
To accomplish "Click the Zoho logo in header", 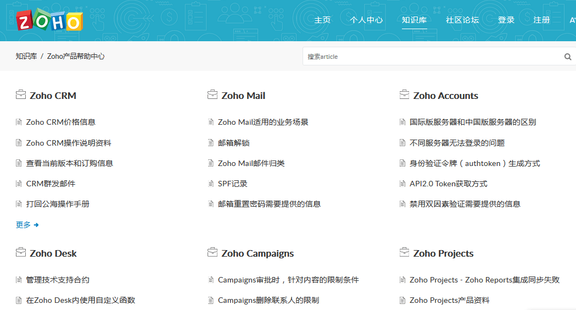I will tap(49, 20).
